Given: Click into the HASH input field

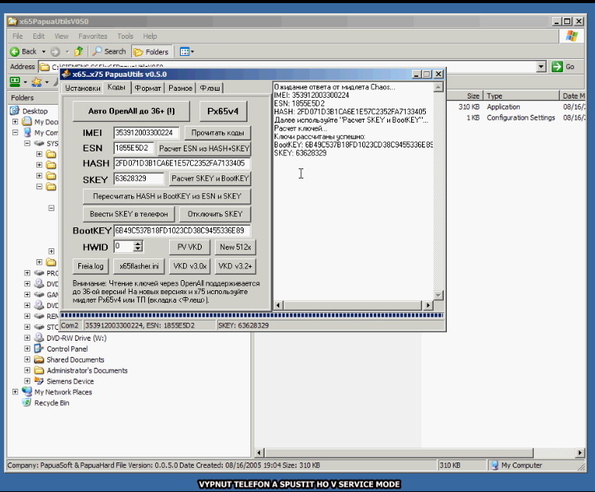Looking at the screenshot, I should click(x=182, y=163).
